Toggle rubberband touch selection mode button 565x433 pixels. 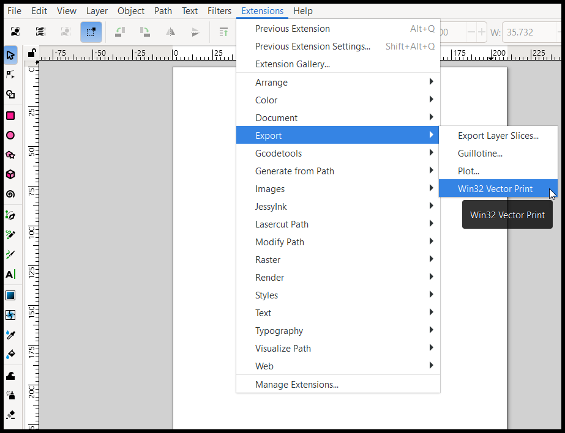91,32
